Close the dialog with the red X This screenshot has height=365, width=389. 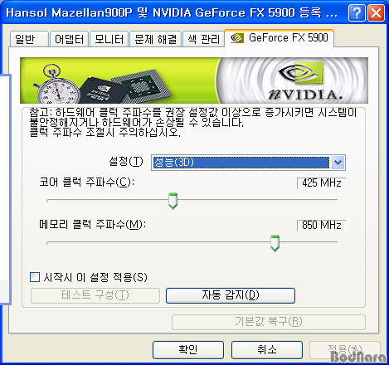coord(376,12)
